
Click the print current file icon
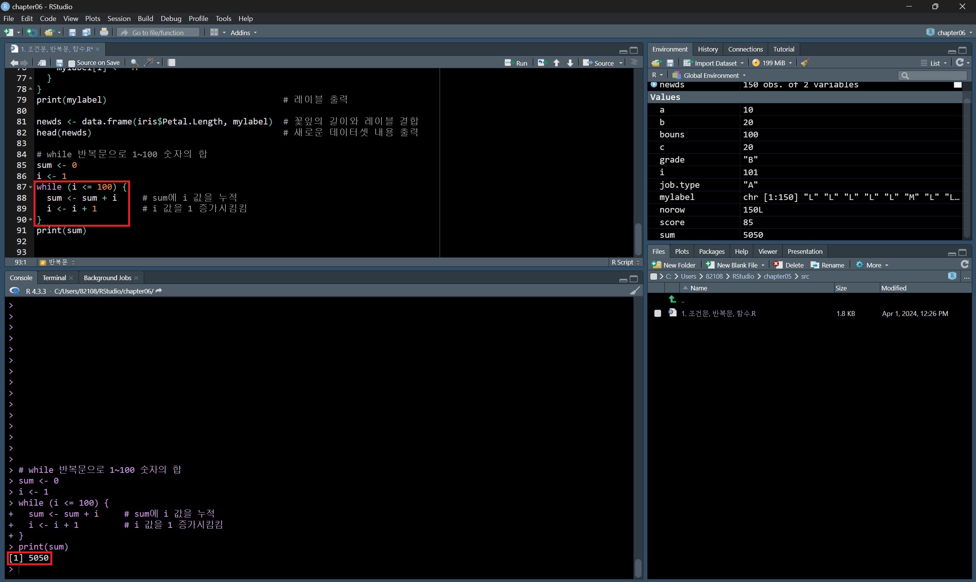pos(104,32)
